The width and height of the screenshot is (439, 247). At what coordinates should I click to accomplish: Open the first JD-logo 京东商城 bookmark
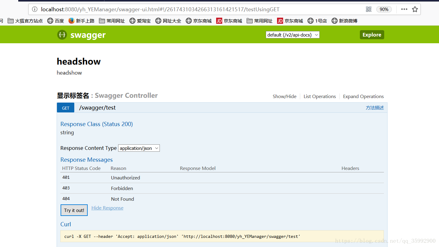(229, 21)
